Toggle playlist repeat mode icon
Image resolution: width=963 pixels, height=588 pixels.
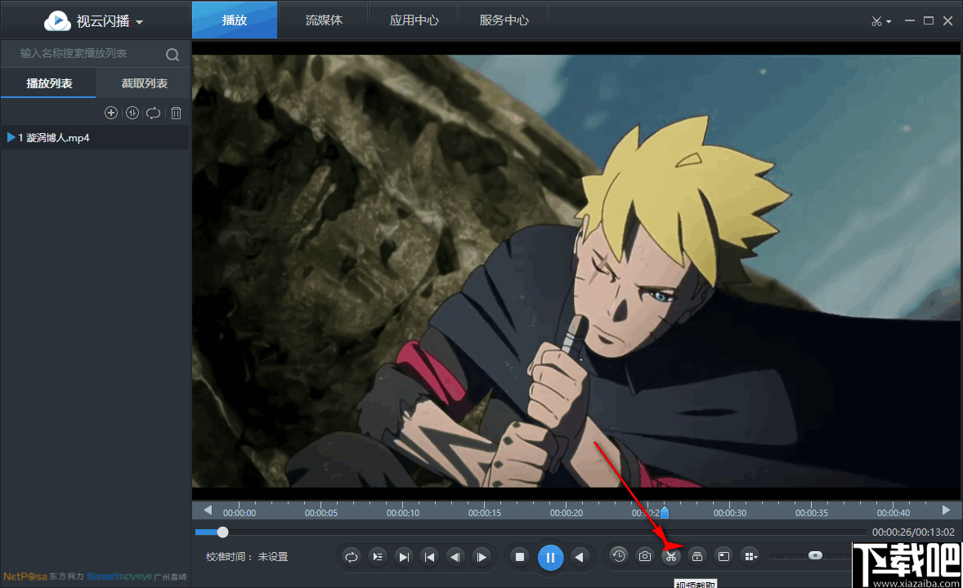(x=154, y=113)
